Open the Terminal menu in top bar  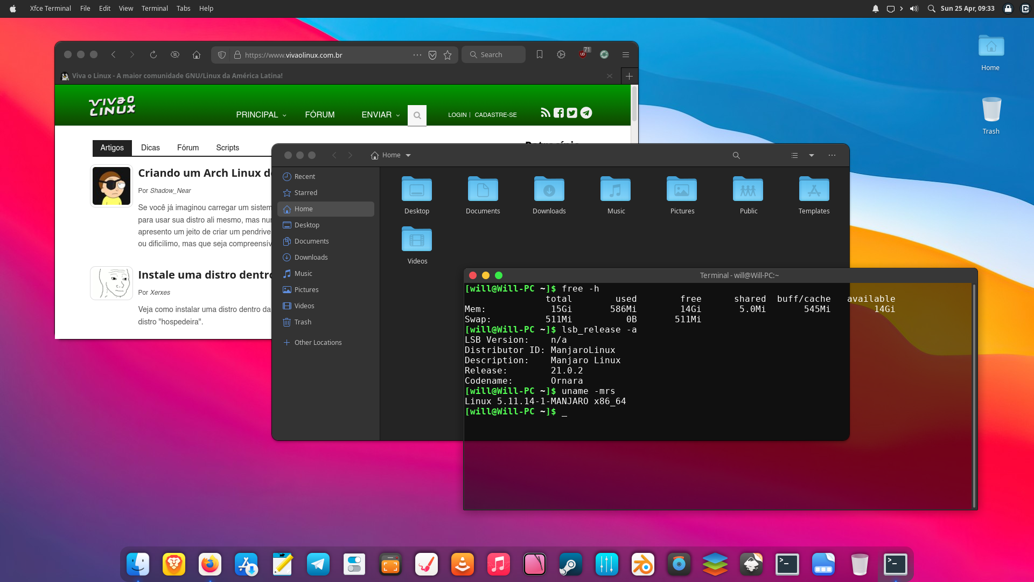tap(155, 9)
